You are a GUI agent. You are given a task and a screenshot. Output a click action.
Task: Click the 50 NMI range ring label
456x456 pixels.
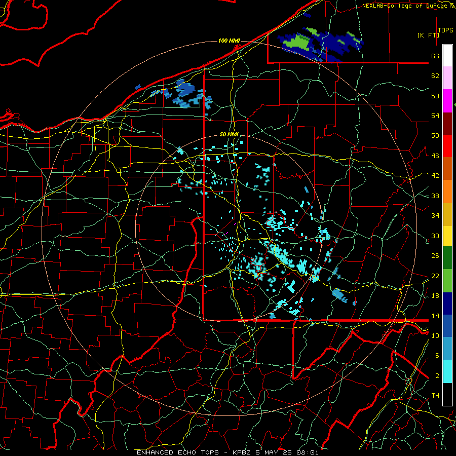tap(229, 134)
